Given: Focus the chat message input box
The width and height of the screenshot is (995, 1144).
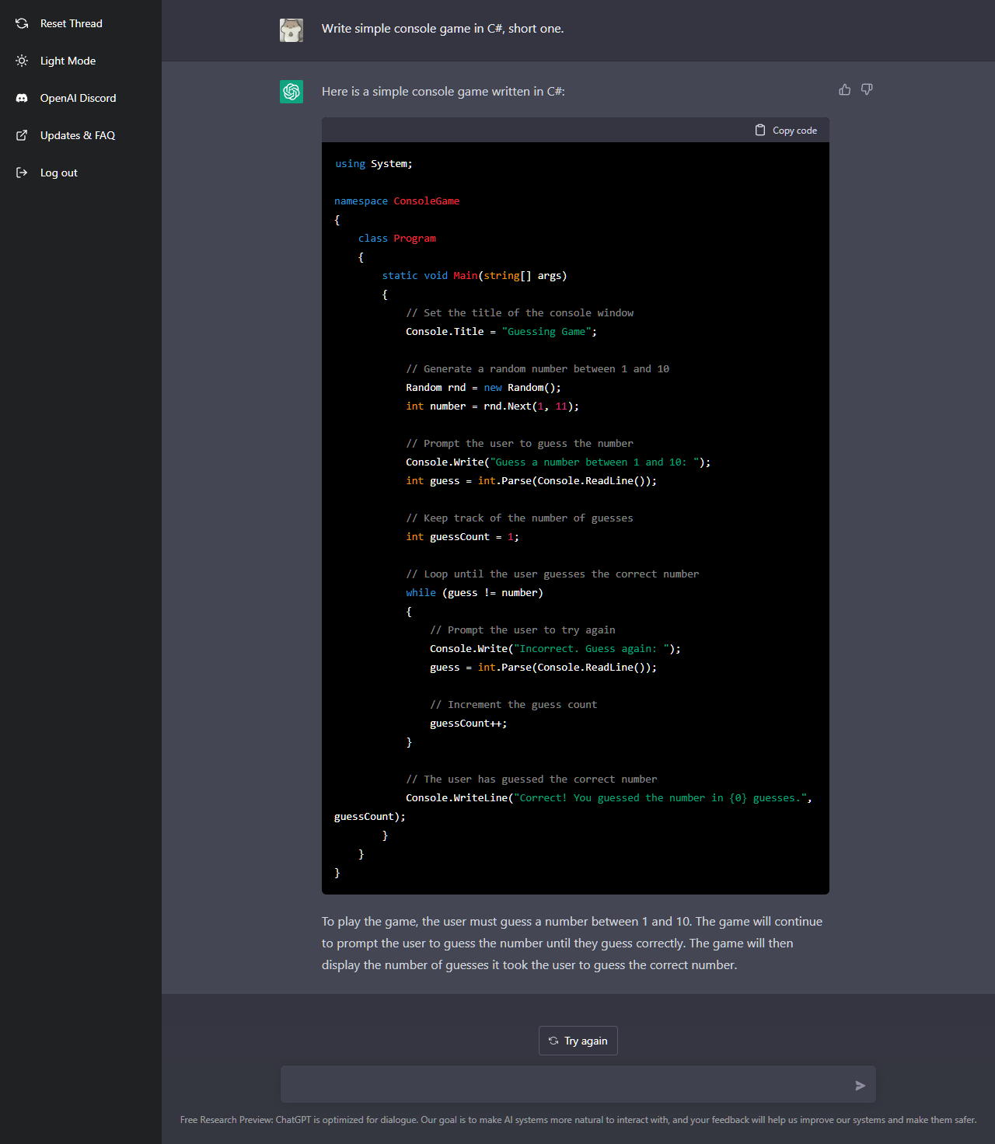Looking at the screenshot, I should pyautogui.click(x=564, y=1084).
